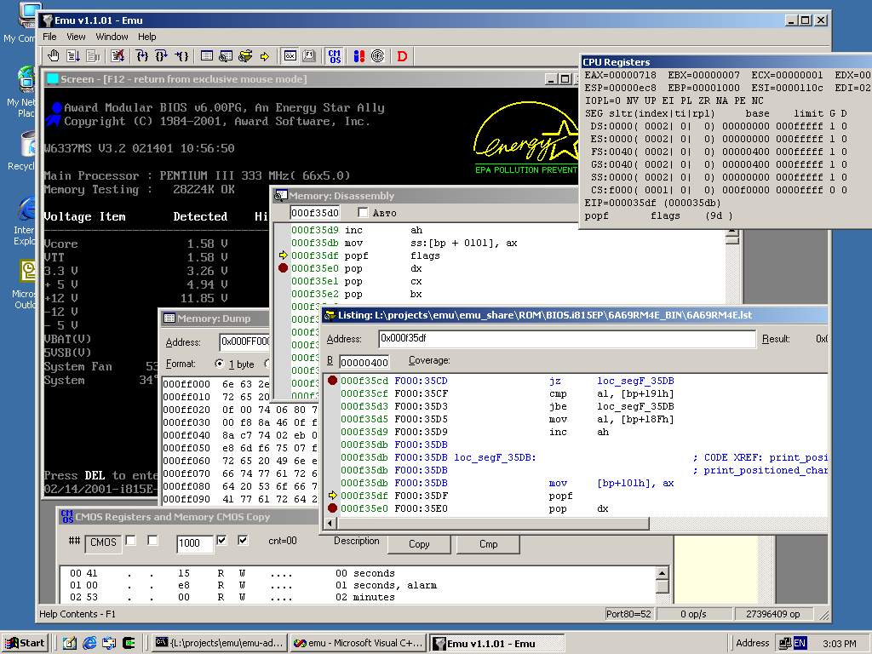Toggle the CMOS toolbar icon

pos(334,55)
